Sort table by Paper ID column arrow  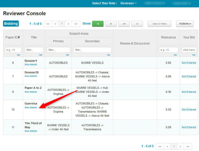pos(19,37)
